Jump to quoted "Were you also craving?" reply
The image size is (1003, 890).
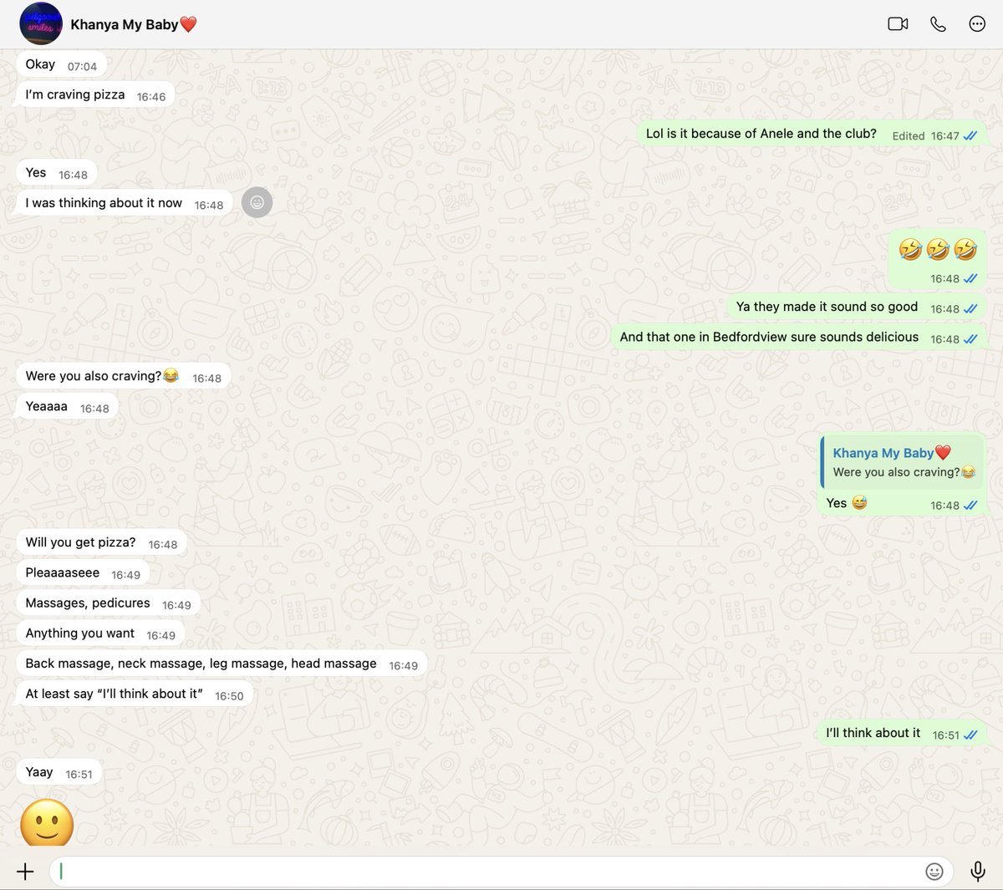[x=902, y=462]
